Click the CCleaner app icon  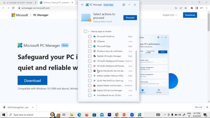94,41
